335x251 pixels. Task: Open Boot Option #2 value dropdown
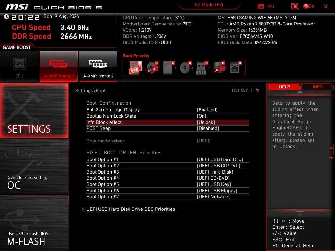[x=219, y=166]
